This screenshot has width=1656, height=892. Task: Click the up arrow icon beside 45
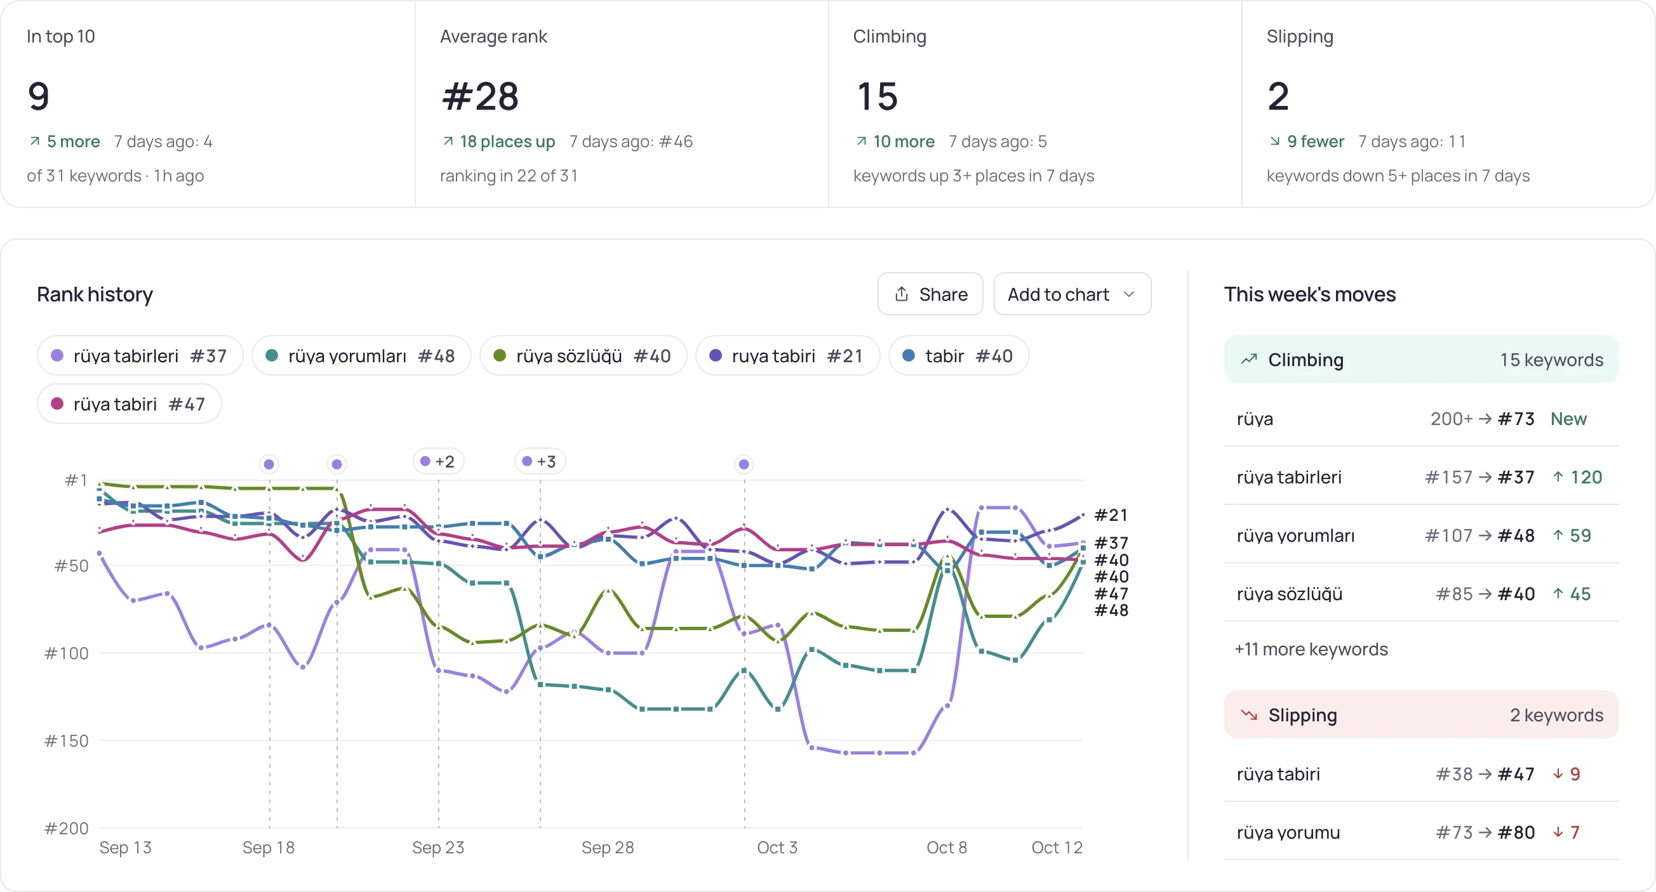[1558, 594]
